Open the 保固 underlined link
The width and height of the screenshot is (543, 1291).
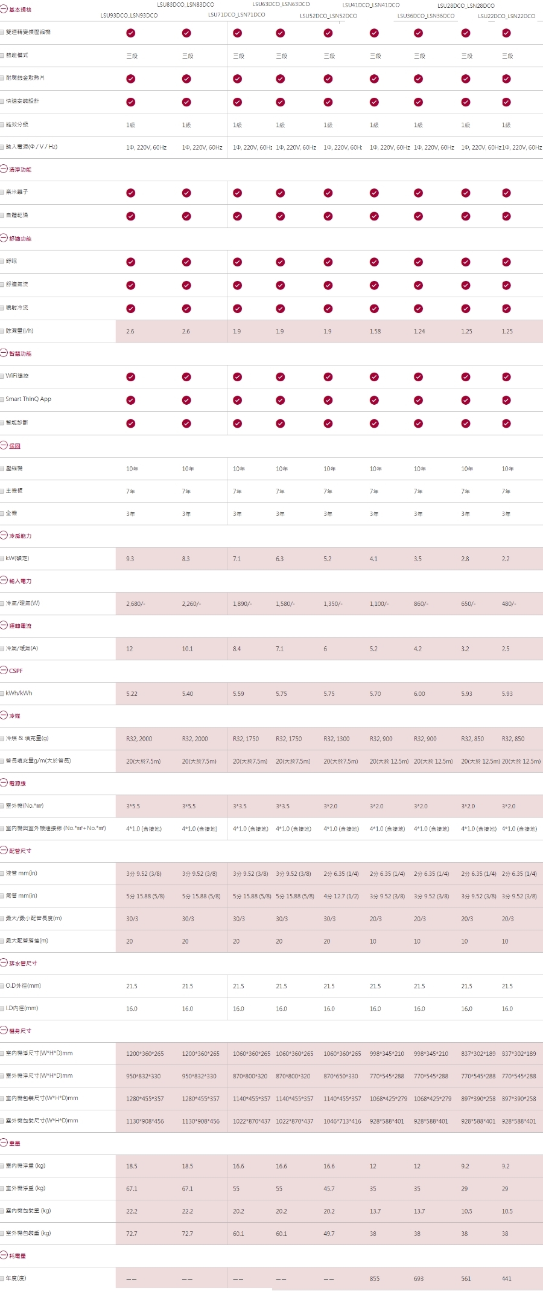(14, 446)
